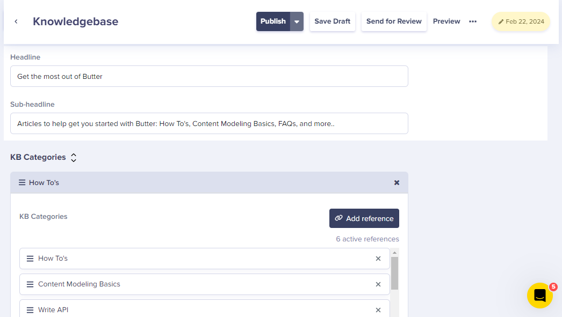
Task: Go back using the left chevron arrow
Action: [16, 21]
